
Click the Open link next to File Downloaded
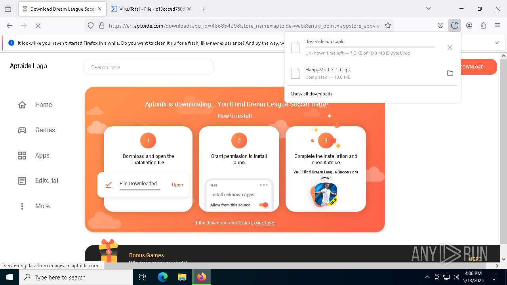click(x=177, y=185)
